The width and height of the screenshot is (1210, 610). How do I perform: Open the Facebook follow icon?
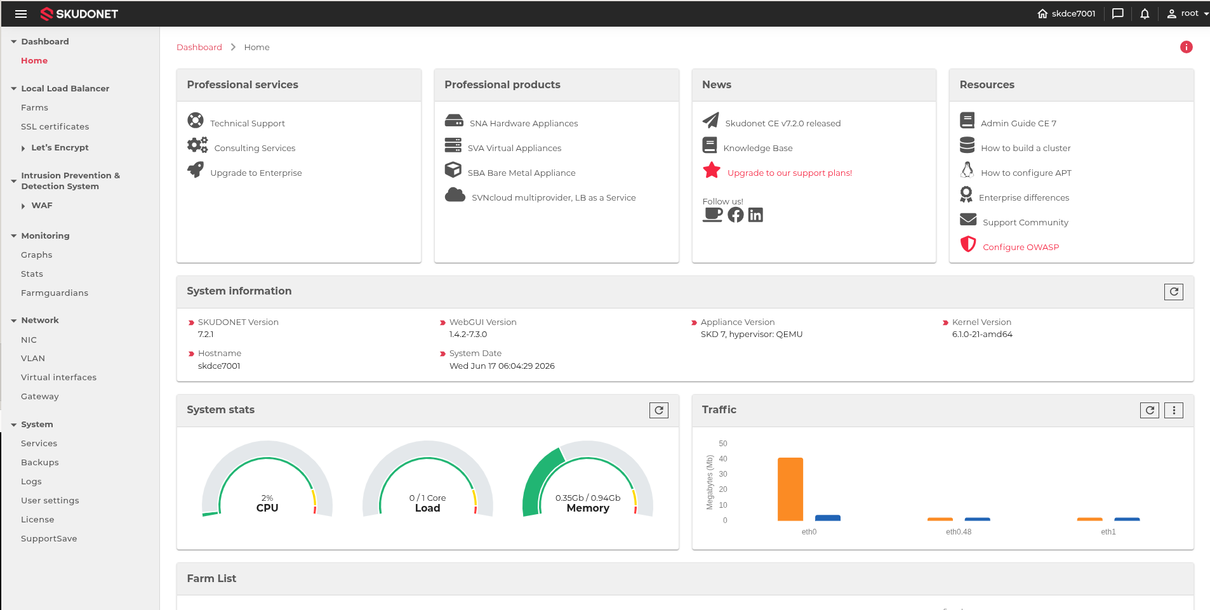point(736,215)
